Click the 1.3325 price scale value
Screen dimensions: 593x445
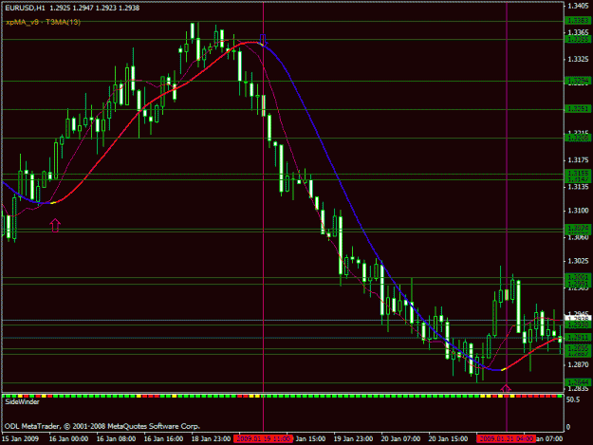[578, 60]
